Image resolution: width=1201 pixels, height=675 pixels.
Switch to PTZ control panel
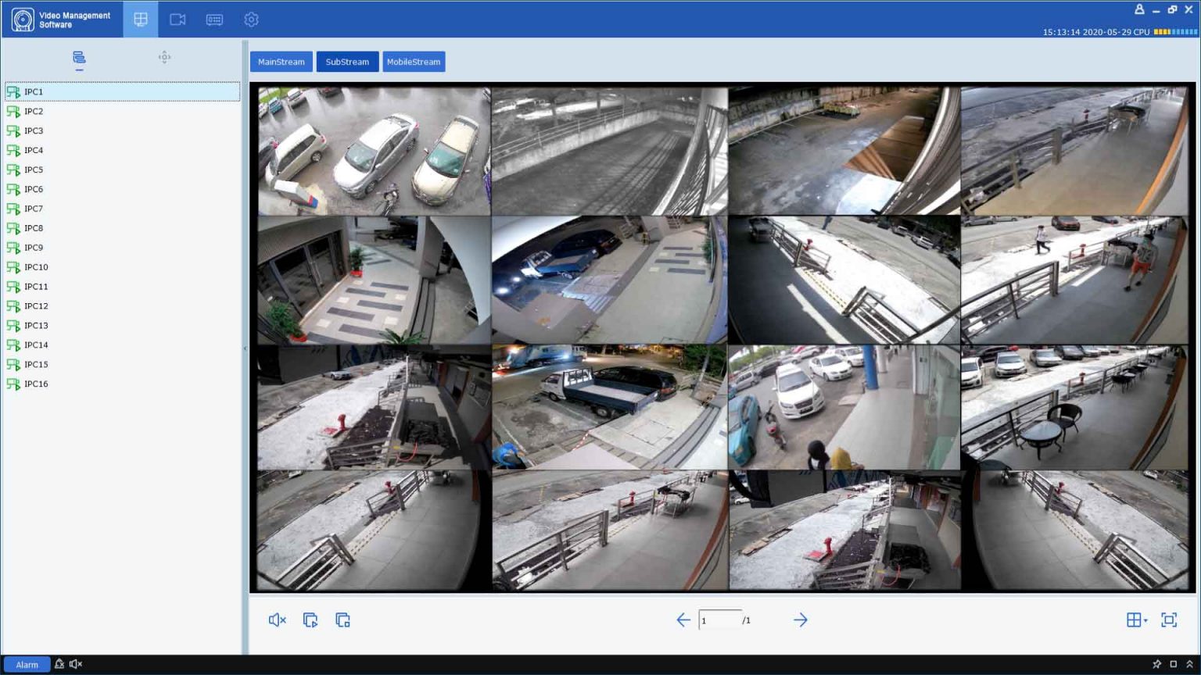pos(164,57)
